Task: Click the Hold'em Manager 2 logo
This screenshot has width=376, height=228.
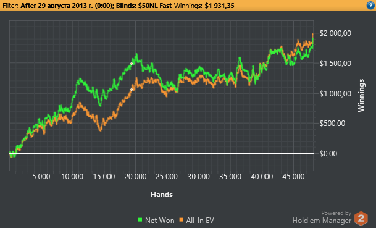Action: coord(361,218)
